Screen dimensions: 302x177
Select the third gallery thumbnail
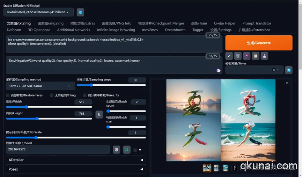[x=225, y=168]
